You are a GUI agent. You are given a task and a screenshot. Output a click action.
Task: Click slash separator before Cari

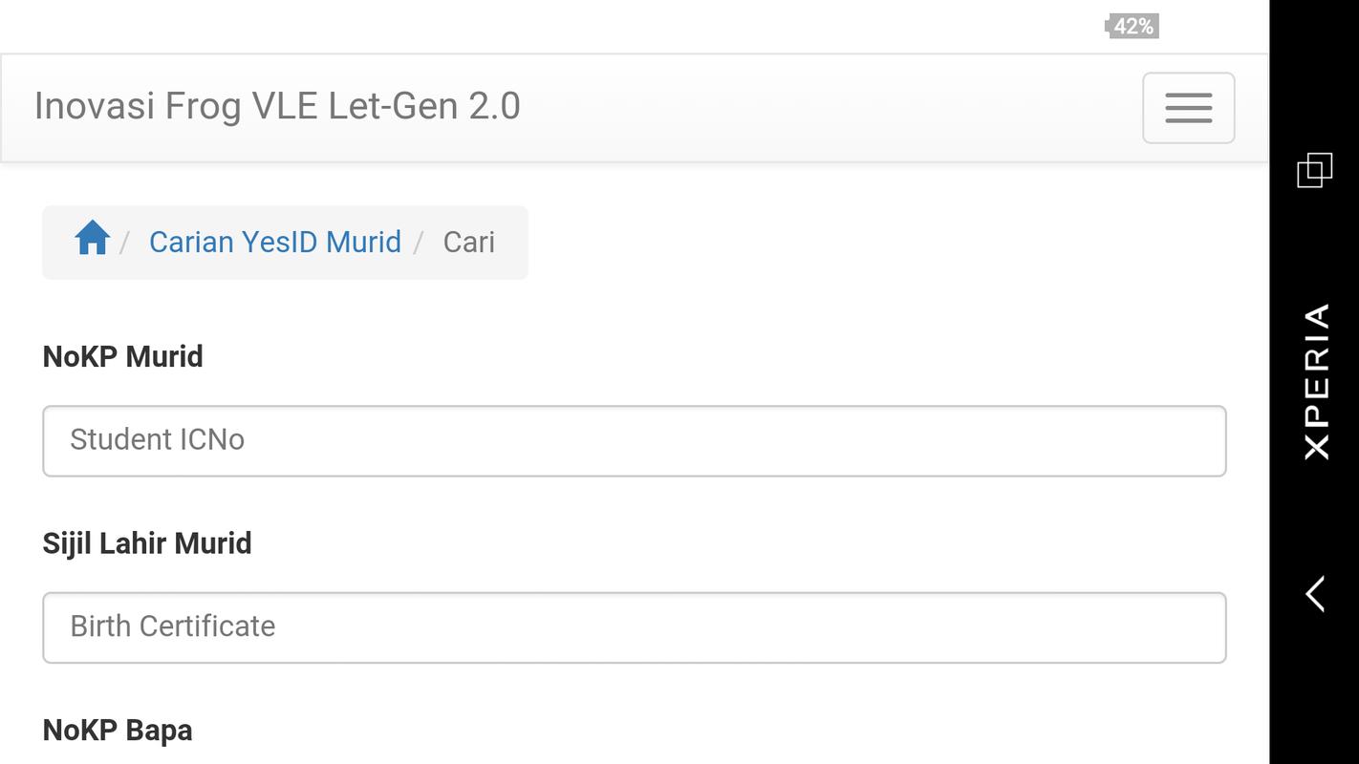(419, 243)
